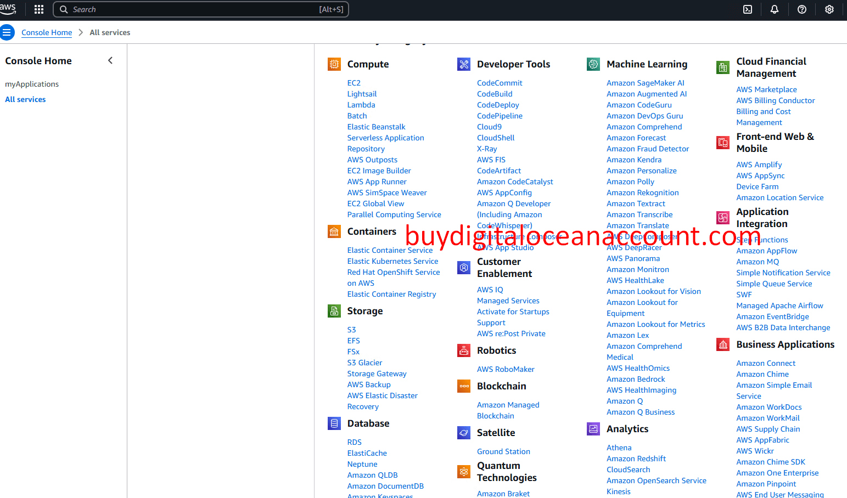Select myApplications in the sidebar
This screenshot has height=498, width=847.
32,84
